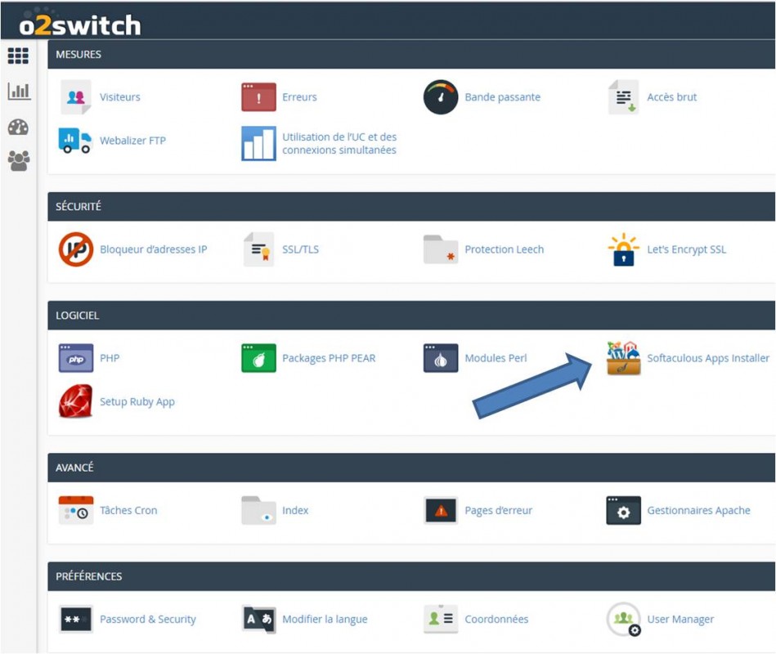
Task: Open the Password & Security link
Action: pyautogui.click(x=147, y=619)
